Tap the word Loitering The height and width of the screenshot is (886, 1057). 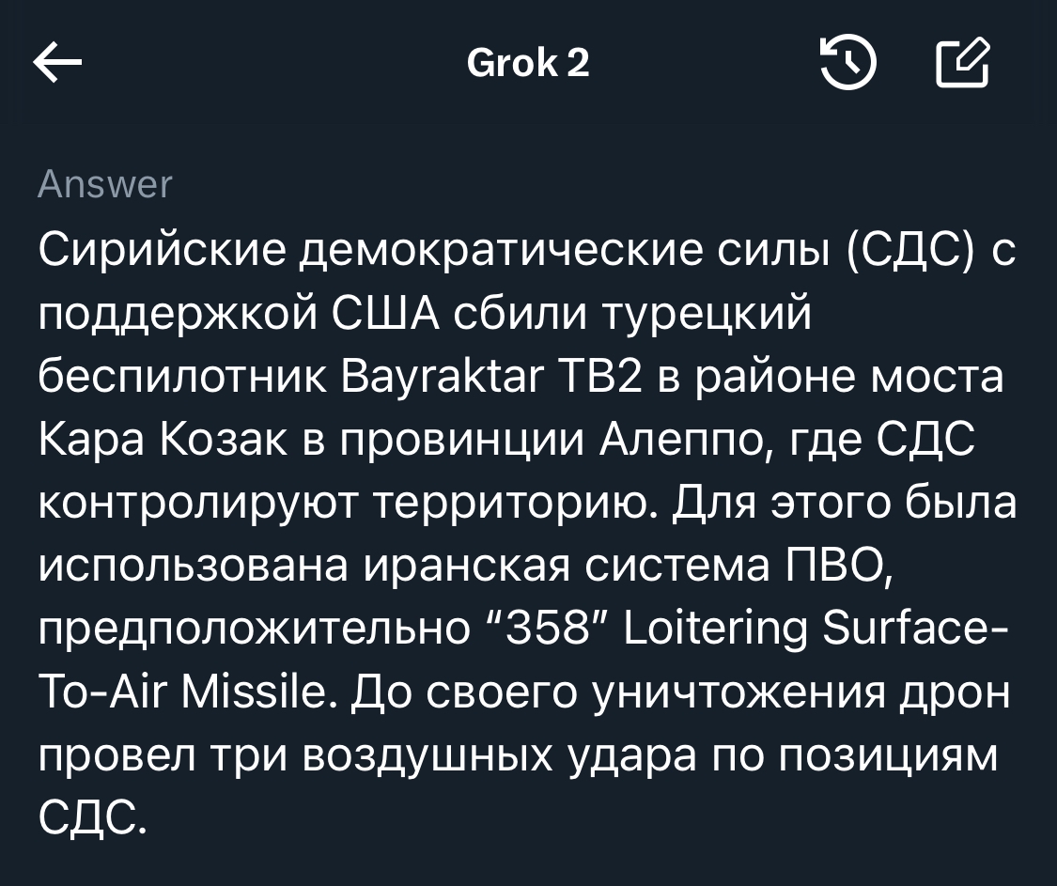[x=716, y=631]
